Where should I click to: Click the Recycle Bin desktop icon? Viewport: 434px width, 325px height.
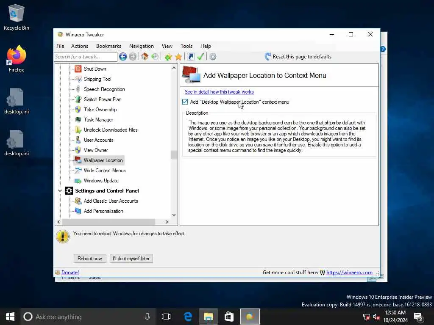(x=17, y=17)
